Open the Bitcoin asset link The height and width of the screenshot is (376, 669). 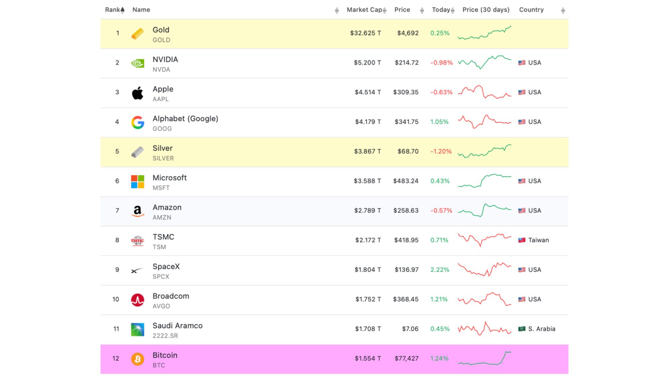[x=165, y=355]
